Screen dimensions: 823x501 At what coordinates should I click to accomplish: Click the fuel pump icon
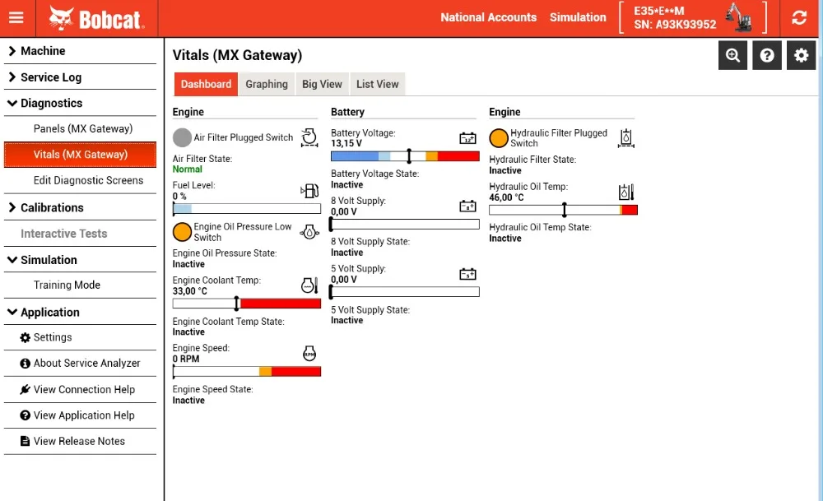point(309,190)
